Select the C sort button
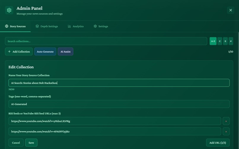This screenshot has width=239, height=149. [x=220, y=41]
